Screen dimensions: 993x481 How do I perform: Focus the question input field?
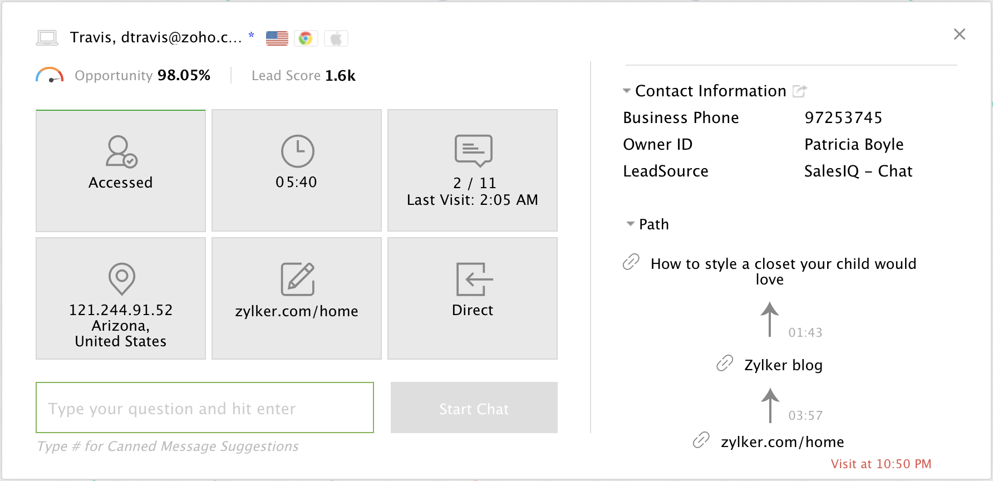pos(205,408)
